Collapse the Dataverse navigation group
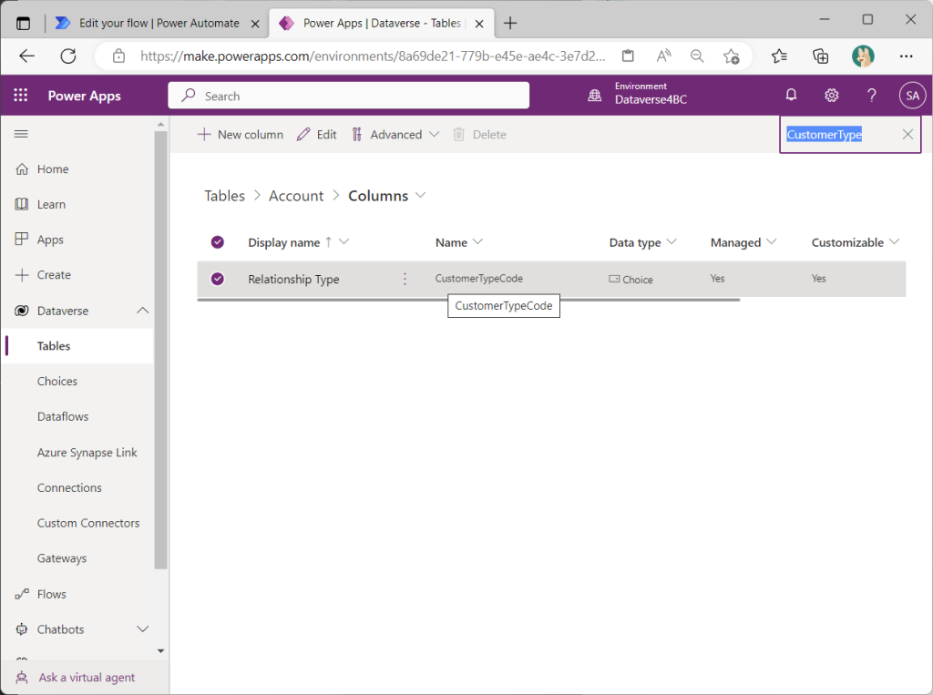 (143, 311)
